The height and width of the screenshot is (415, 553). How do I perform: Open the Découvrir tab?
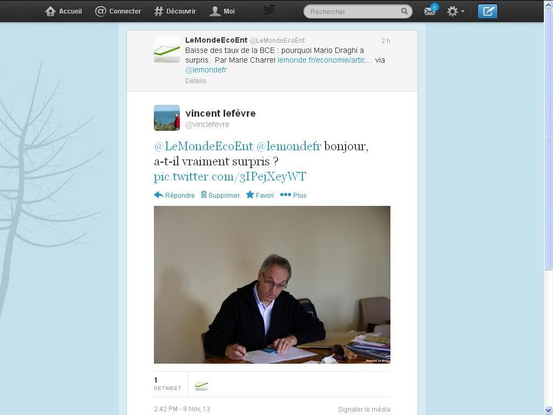(175, 11)
